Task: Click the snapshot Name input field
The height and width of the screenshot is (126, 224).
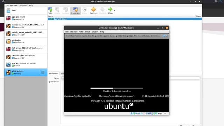Action: (x=130, y=78)
